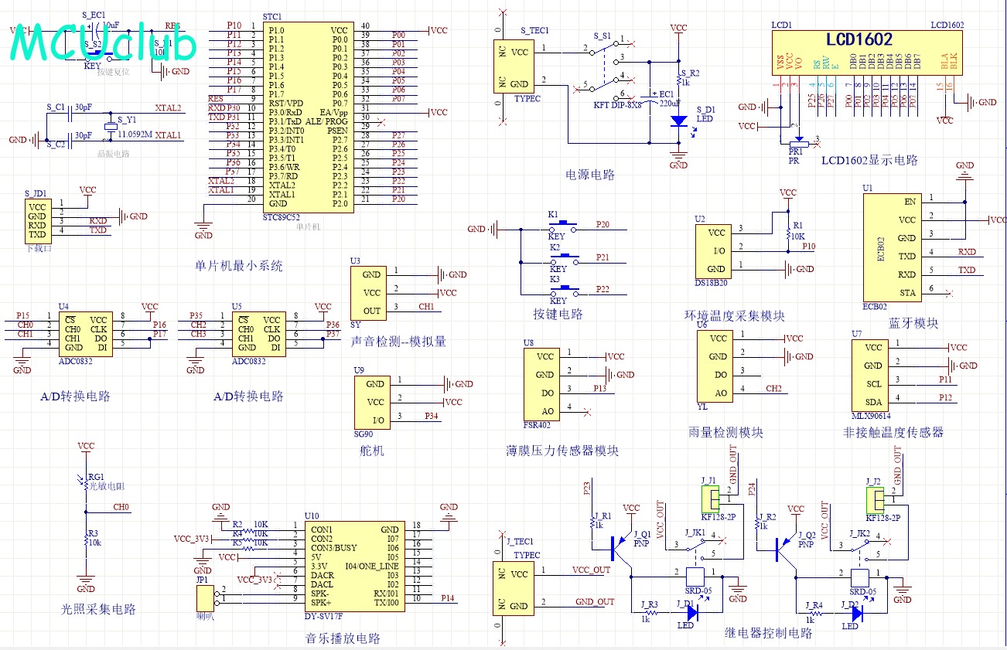
Task: Select the S_D1 blue LED symbol
Action: click(678, 121)
